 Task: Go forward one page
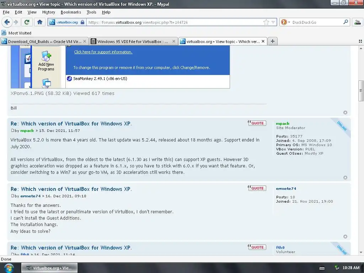pos(16,22)
